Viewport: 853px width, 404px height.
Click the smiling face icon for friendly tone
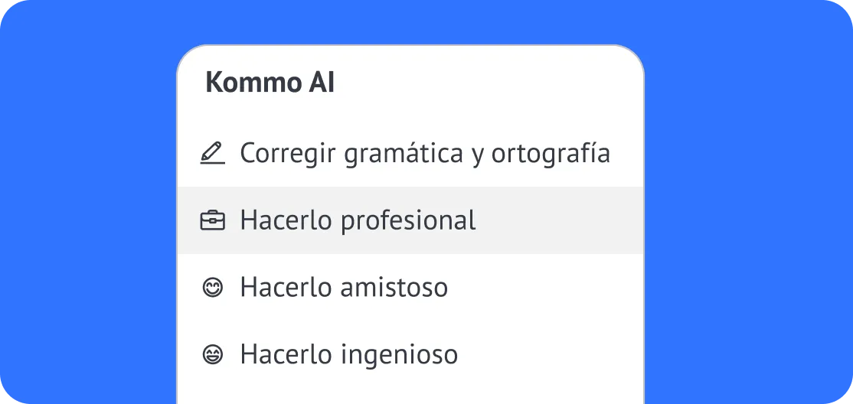(212, 288)
